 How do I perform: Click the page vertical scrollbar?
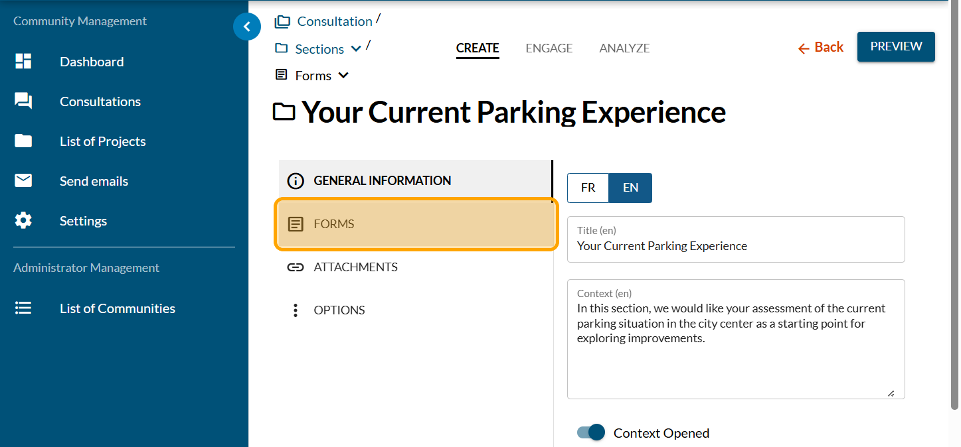[x=955, y=199]
